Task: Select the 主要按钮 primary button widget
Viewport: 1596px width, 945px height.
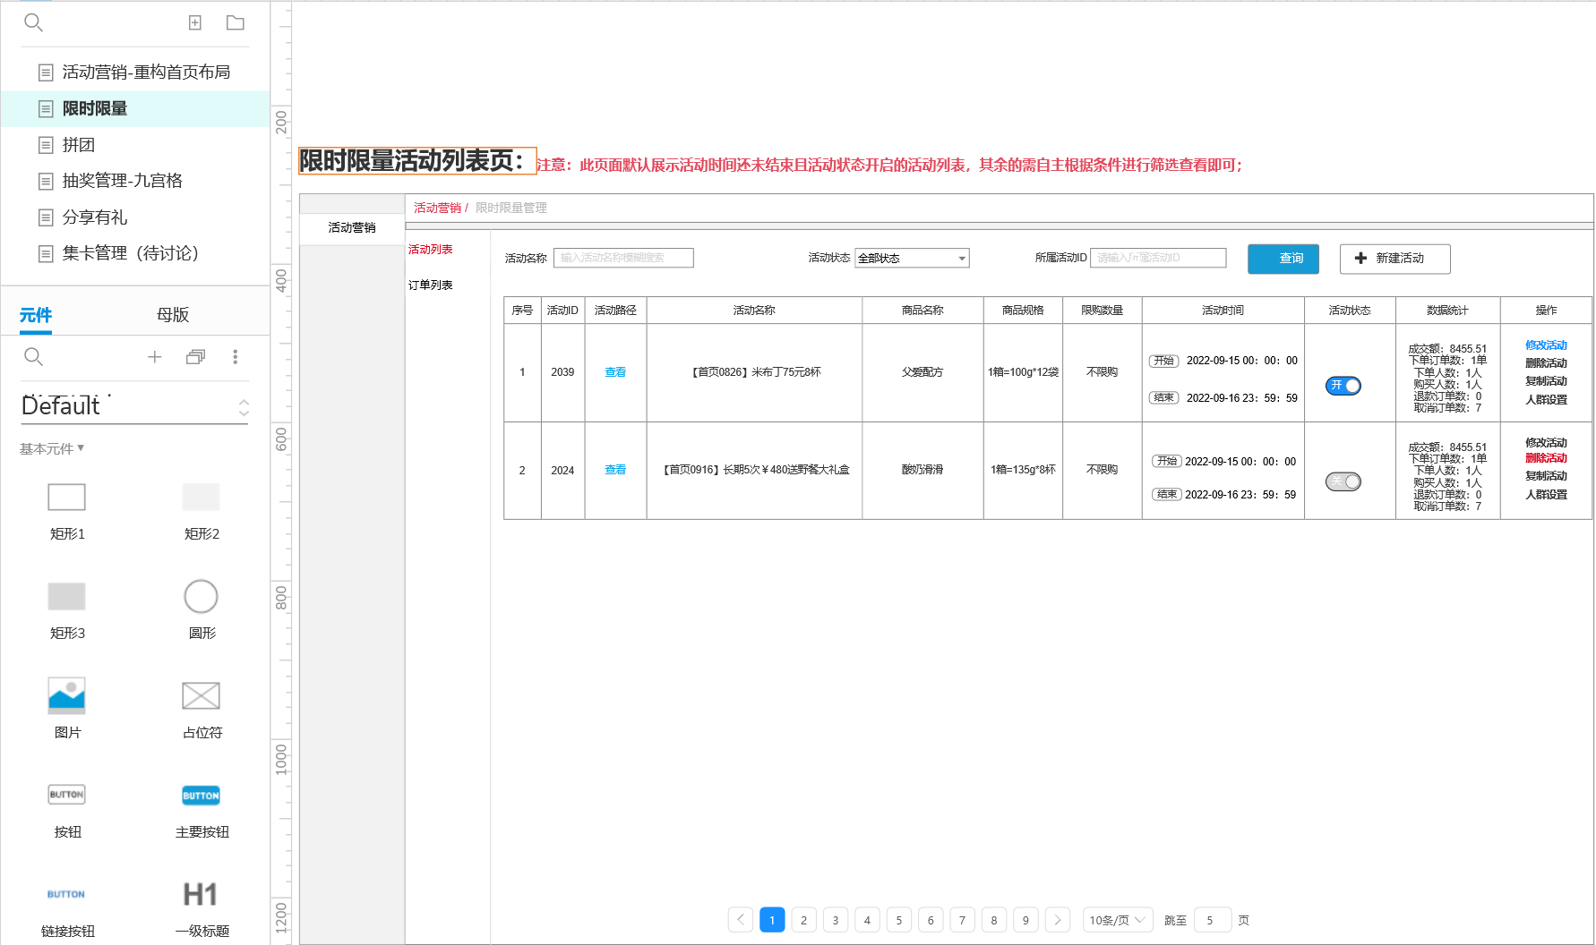Action: [202, 795]
